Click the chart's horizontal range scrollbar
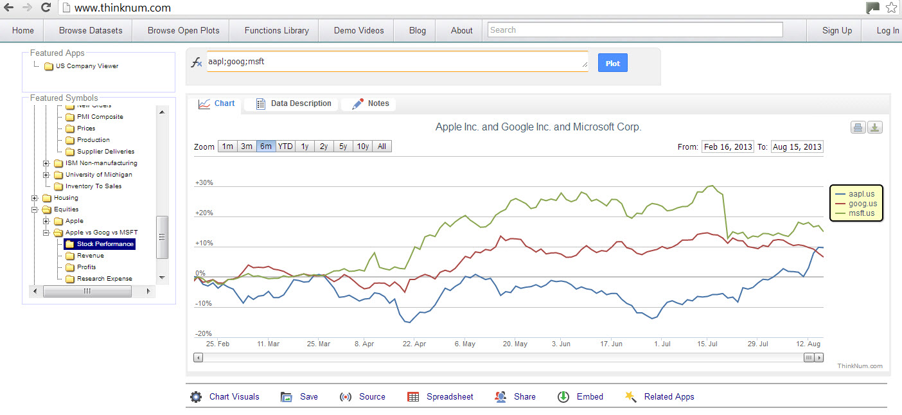Viewport: 902px width, 415px height. coord(508,358)
